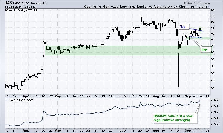Click the candlestick icon in the HAS (Daily) legend
The height and width of the screenshot is (133, 223).
point(7,10)
